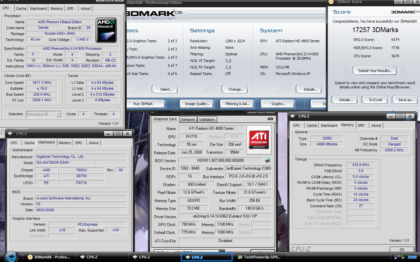Image resolution: width=420 pixels, height=262 pixels.
Task: Switch to 3DMark06 from the taskbar
Action: pyautogui.click(x=49, y=257)
